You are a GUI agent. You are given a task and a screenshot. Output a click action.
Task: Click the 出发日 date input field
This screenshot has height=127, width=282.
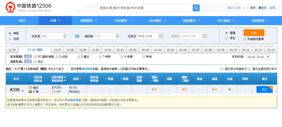(150, 36)
